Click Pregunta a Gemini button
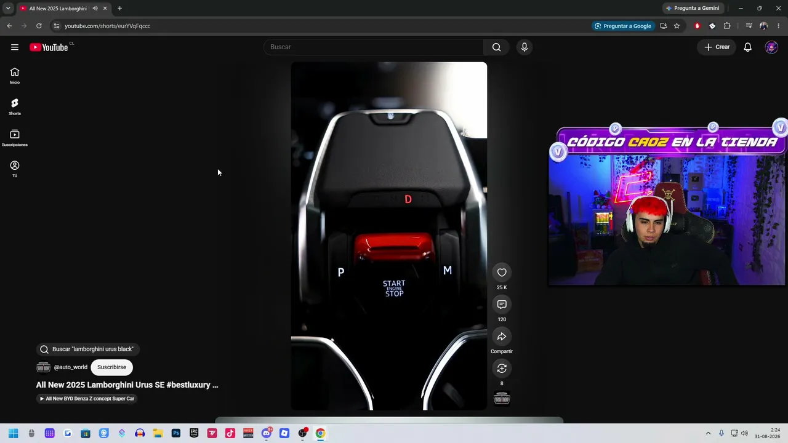788x443 pixels. point(693,8)
